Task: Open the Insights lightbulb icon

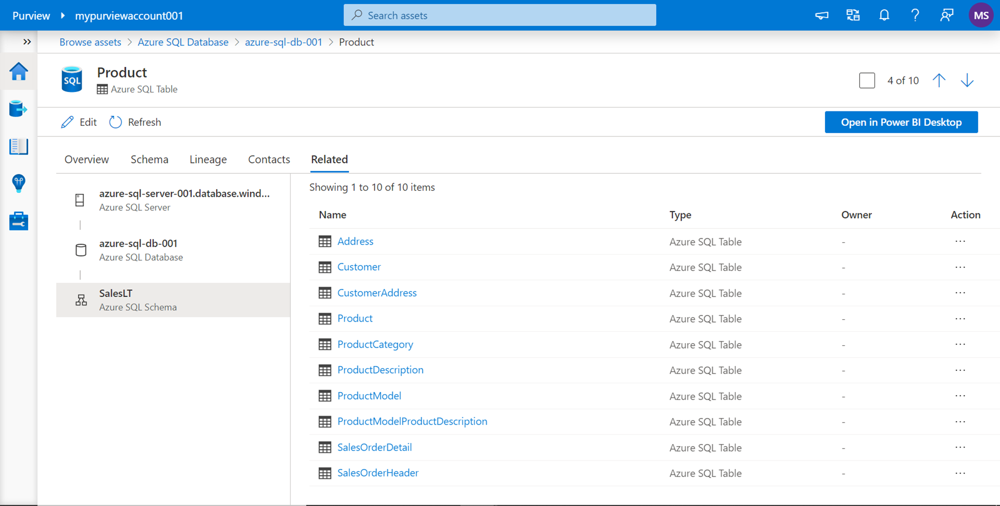Action: tap(18, 183)
